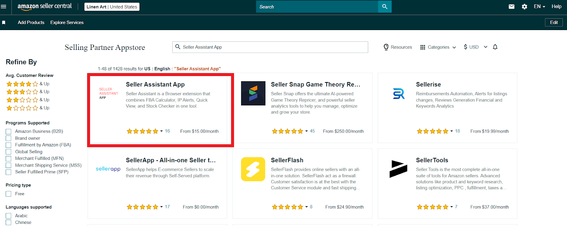Check Seller Fulfilled Prime (SFP) checkbox

point(9,172)
